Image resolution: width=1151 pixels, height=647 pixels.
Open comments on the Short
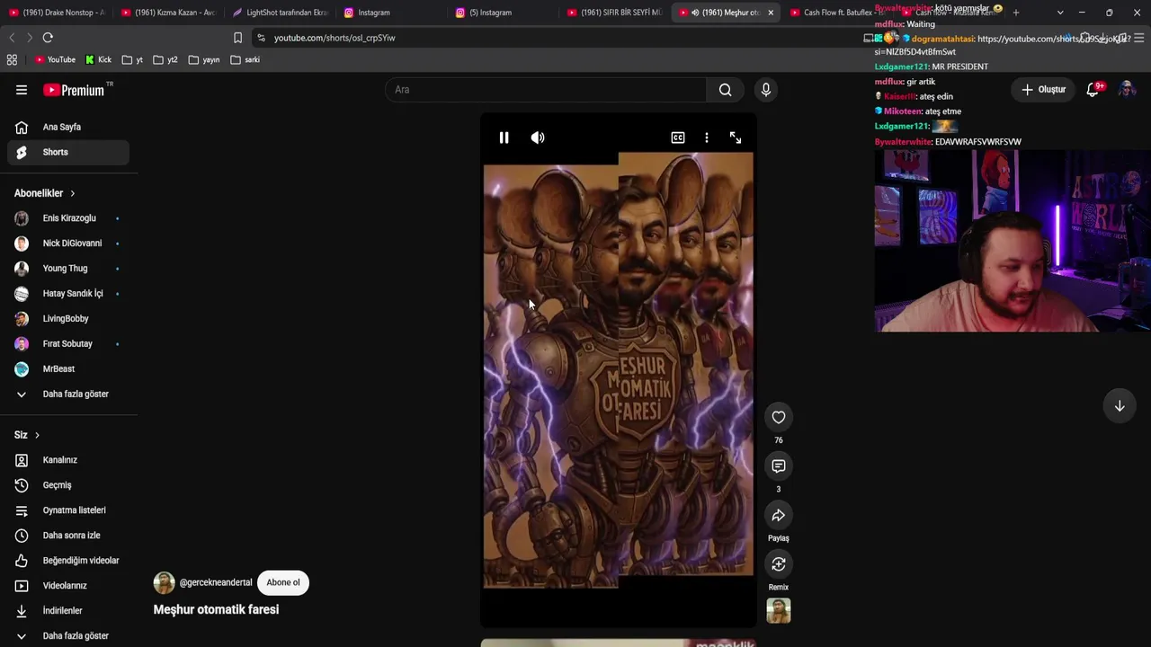coord(779,466)
